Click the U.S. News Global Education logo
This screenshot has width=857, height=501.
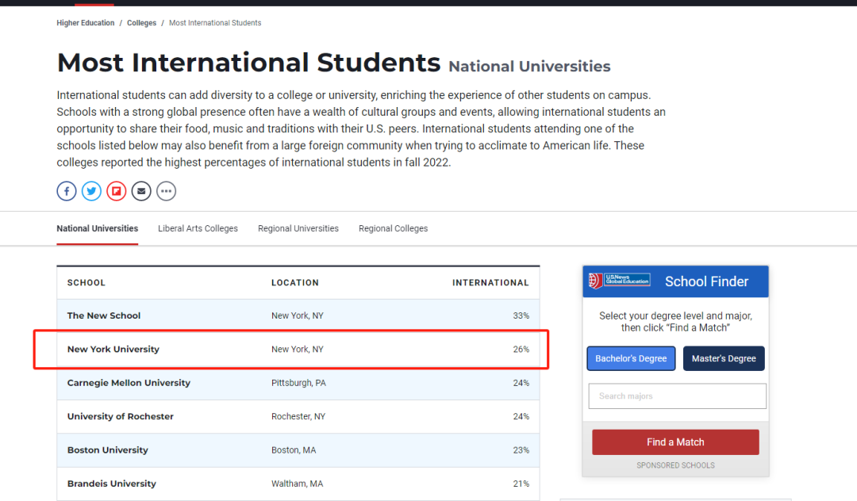pos(619,281)
